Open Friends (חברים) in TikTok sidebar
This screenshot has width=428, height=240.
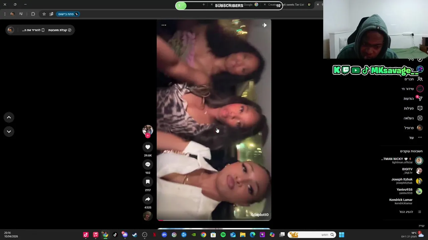[x=413, y=79]
